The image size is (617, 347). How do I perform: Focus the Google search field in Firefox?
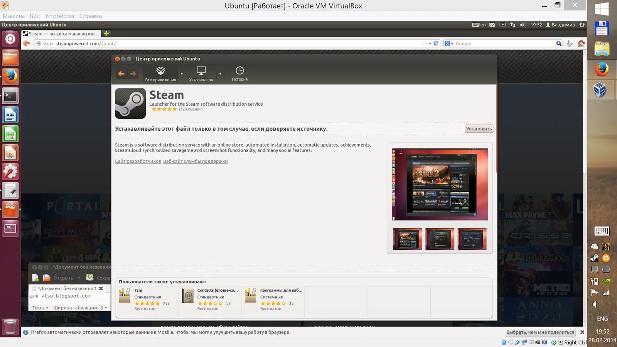tap(505, 44)
